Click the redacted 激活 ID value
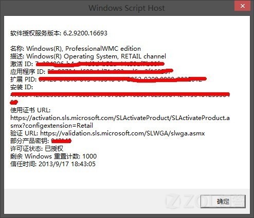Viewport: 254px width, 218px height. click(100, 64)
